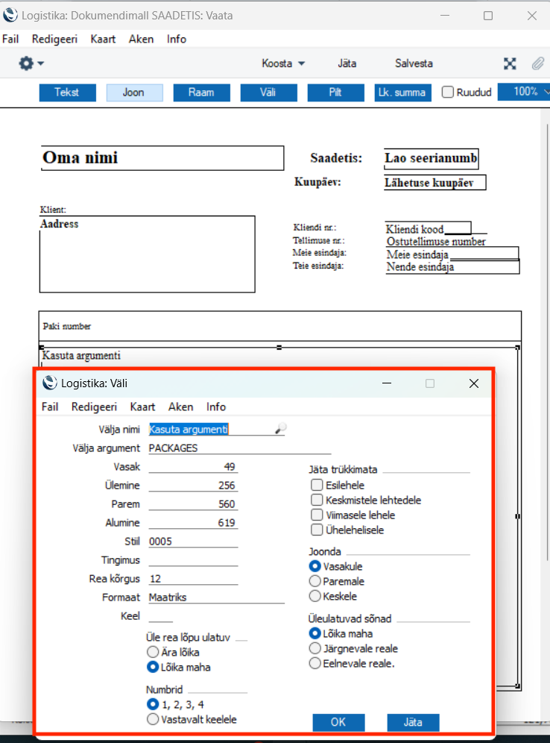The height and width of the screenshot is (743, 550).
Task: Click the search icon next to Välja nimi
Action: coord(280,428)
